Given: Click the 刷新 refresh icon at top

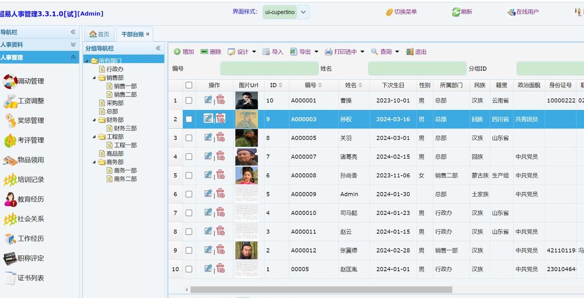Looking at the screenshot, I should (456, 12).
